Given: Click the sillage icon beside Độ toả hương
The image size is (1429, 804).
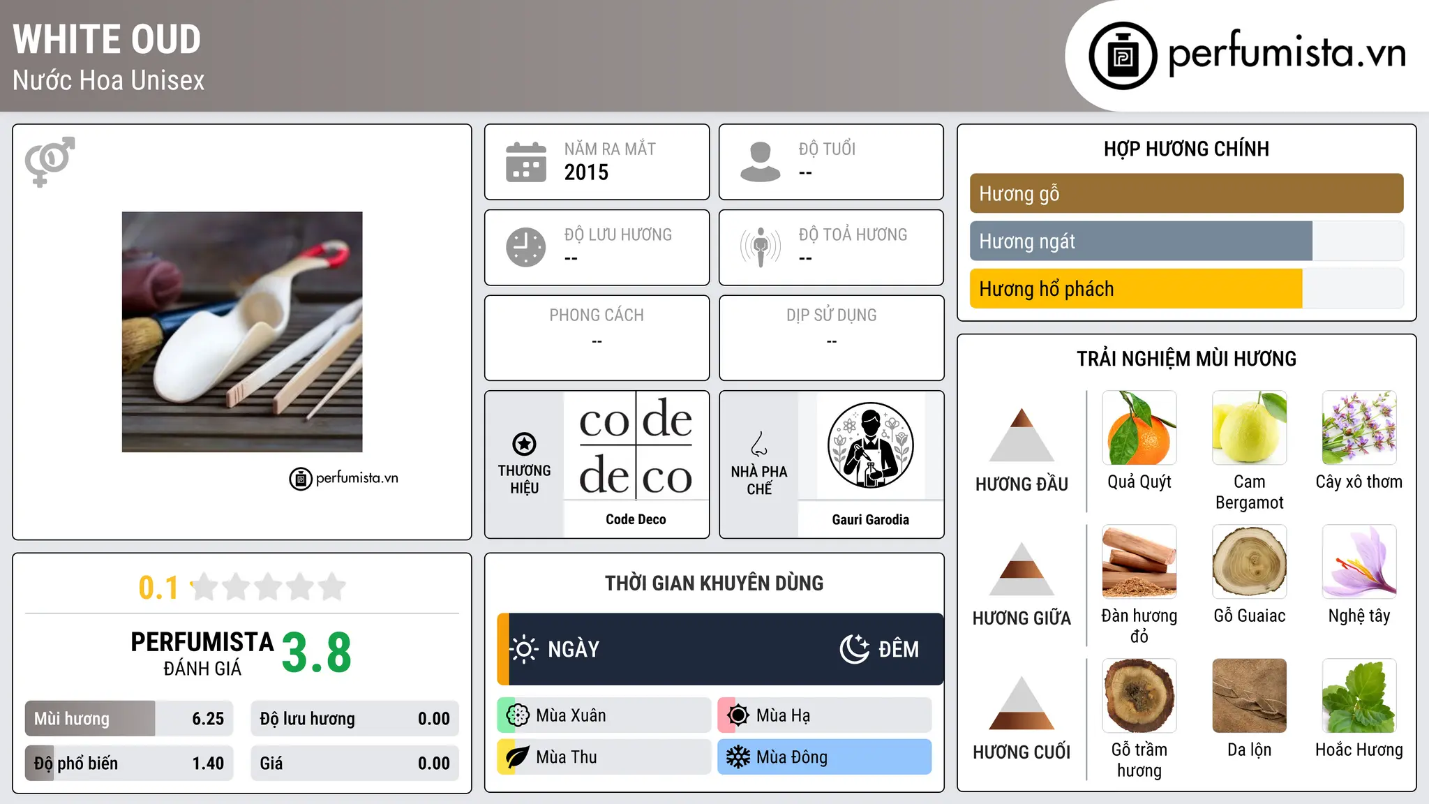Looking at the screenshot, I should pos(761,247).
